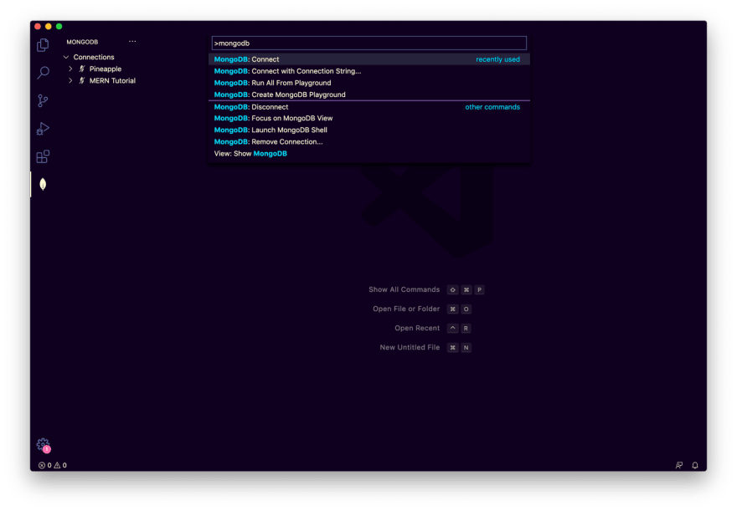Click the errors count icon in status bar
Image resolution: width=737 pixels, height=511 pixels.
pyautogui.click(x=42, y=465)
